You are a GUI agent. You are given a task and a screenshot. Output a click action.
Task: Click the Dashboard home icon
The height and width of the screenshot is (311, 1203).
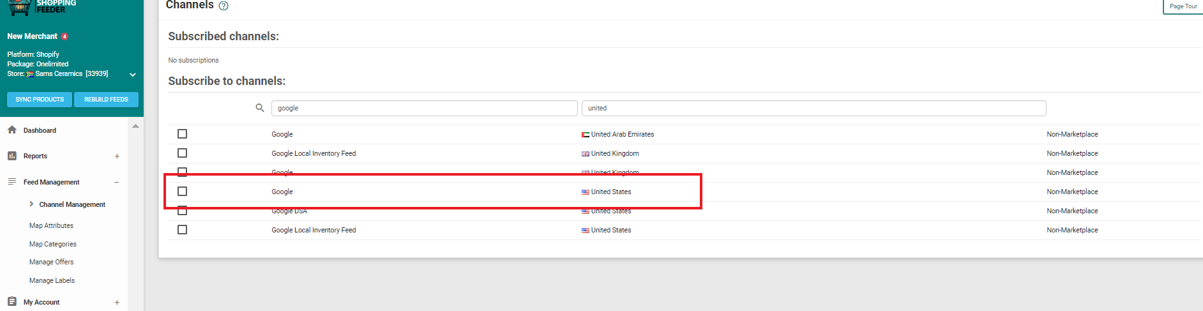pos(11,130)
